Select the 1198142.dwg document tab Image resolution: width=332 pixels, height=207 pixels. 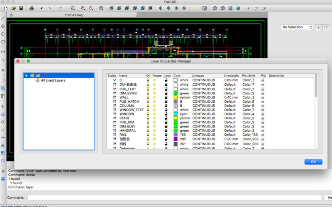tap(74, 15)
